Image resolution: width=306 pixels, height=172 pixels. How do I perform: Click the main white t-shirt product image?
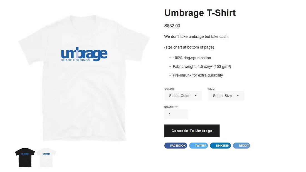pyautogui.click(x=84, y=78)
